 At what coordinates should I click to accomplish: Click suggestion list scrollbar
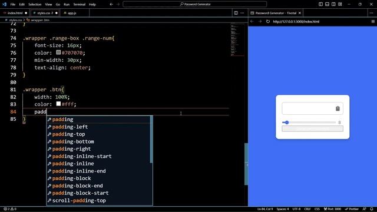tap(151, 140)
